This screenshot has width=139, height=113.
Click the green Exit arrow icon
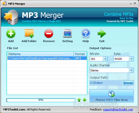102,33
